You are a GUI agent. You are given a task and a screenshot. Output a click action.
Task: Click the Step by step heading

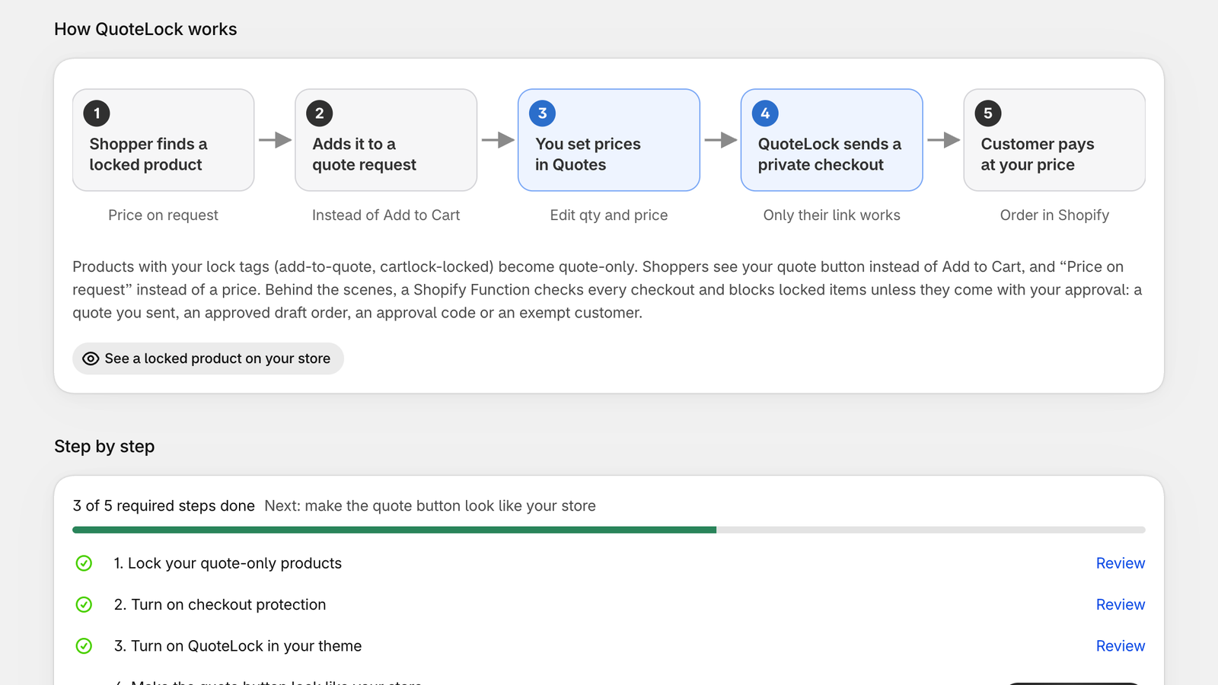(104, 447)
